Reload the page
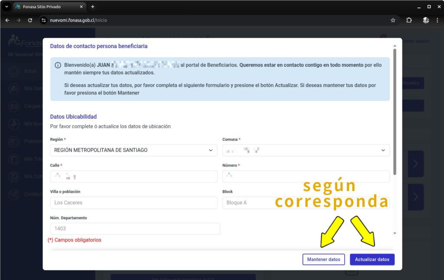The height and width of the screenshot is (280, 444). (30, 20)
